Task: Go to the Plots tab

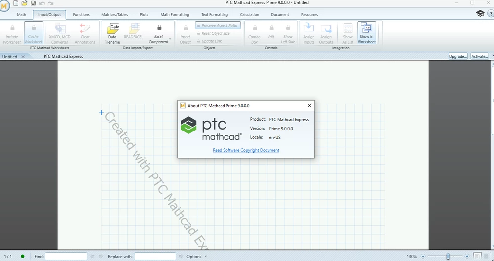Action: pos(144,15)
